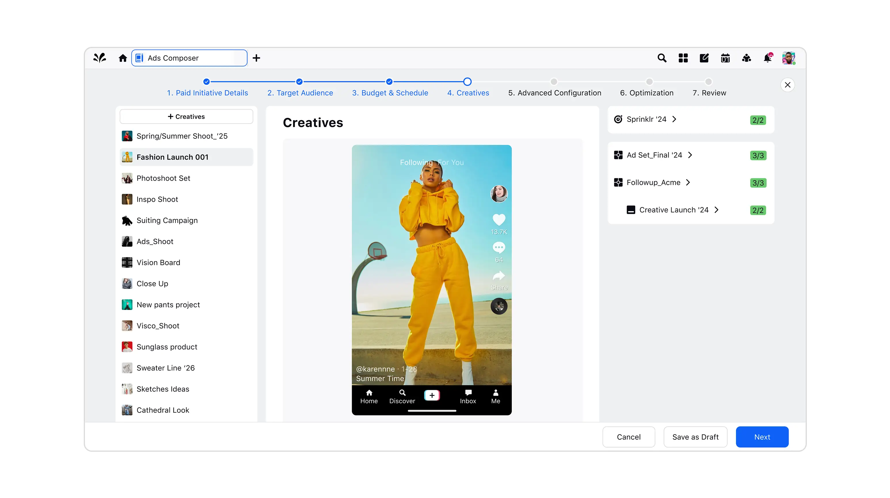Select Photoshoot Set creative in list
The width and height of the screenshot is (890, 498).
click(x=163, y=178)
